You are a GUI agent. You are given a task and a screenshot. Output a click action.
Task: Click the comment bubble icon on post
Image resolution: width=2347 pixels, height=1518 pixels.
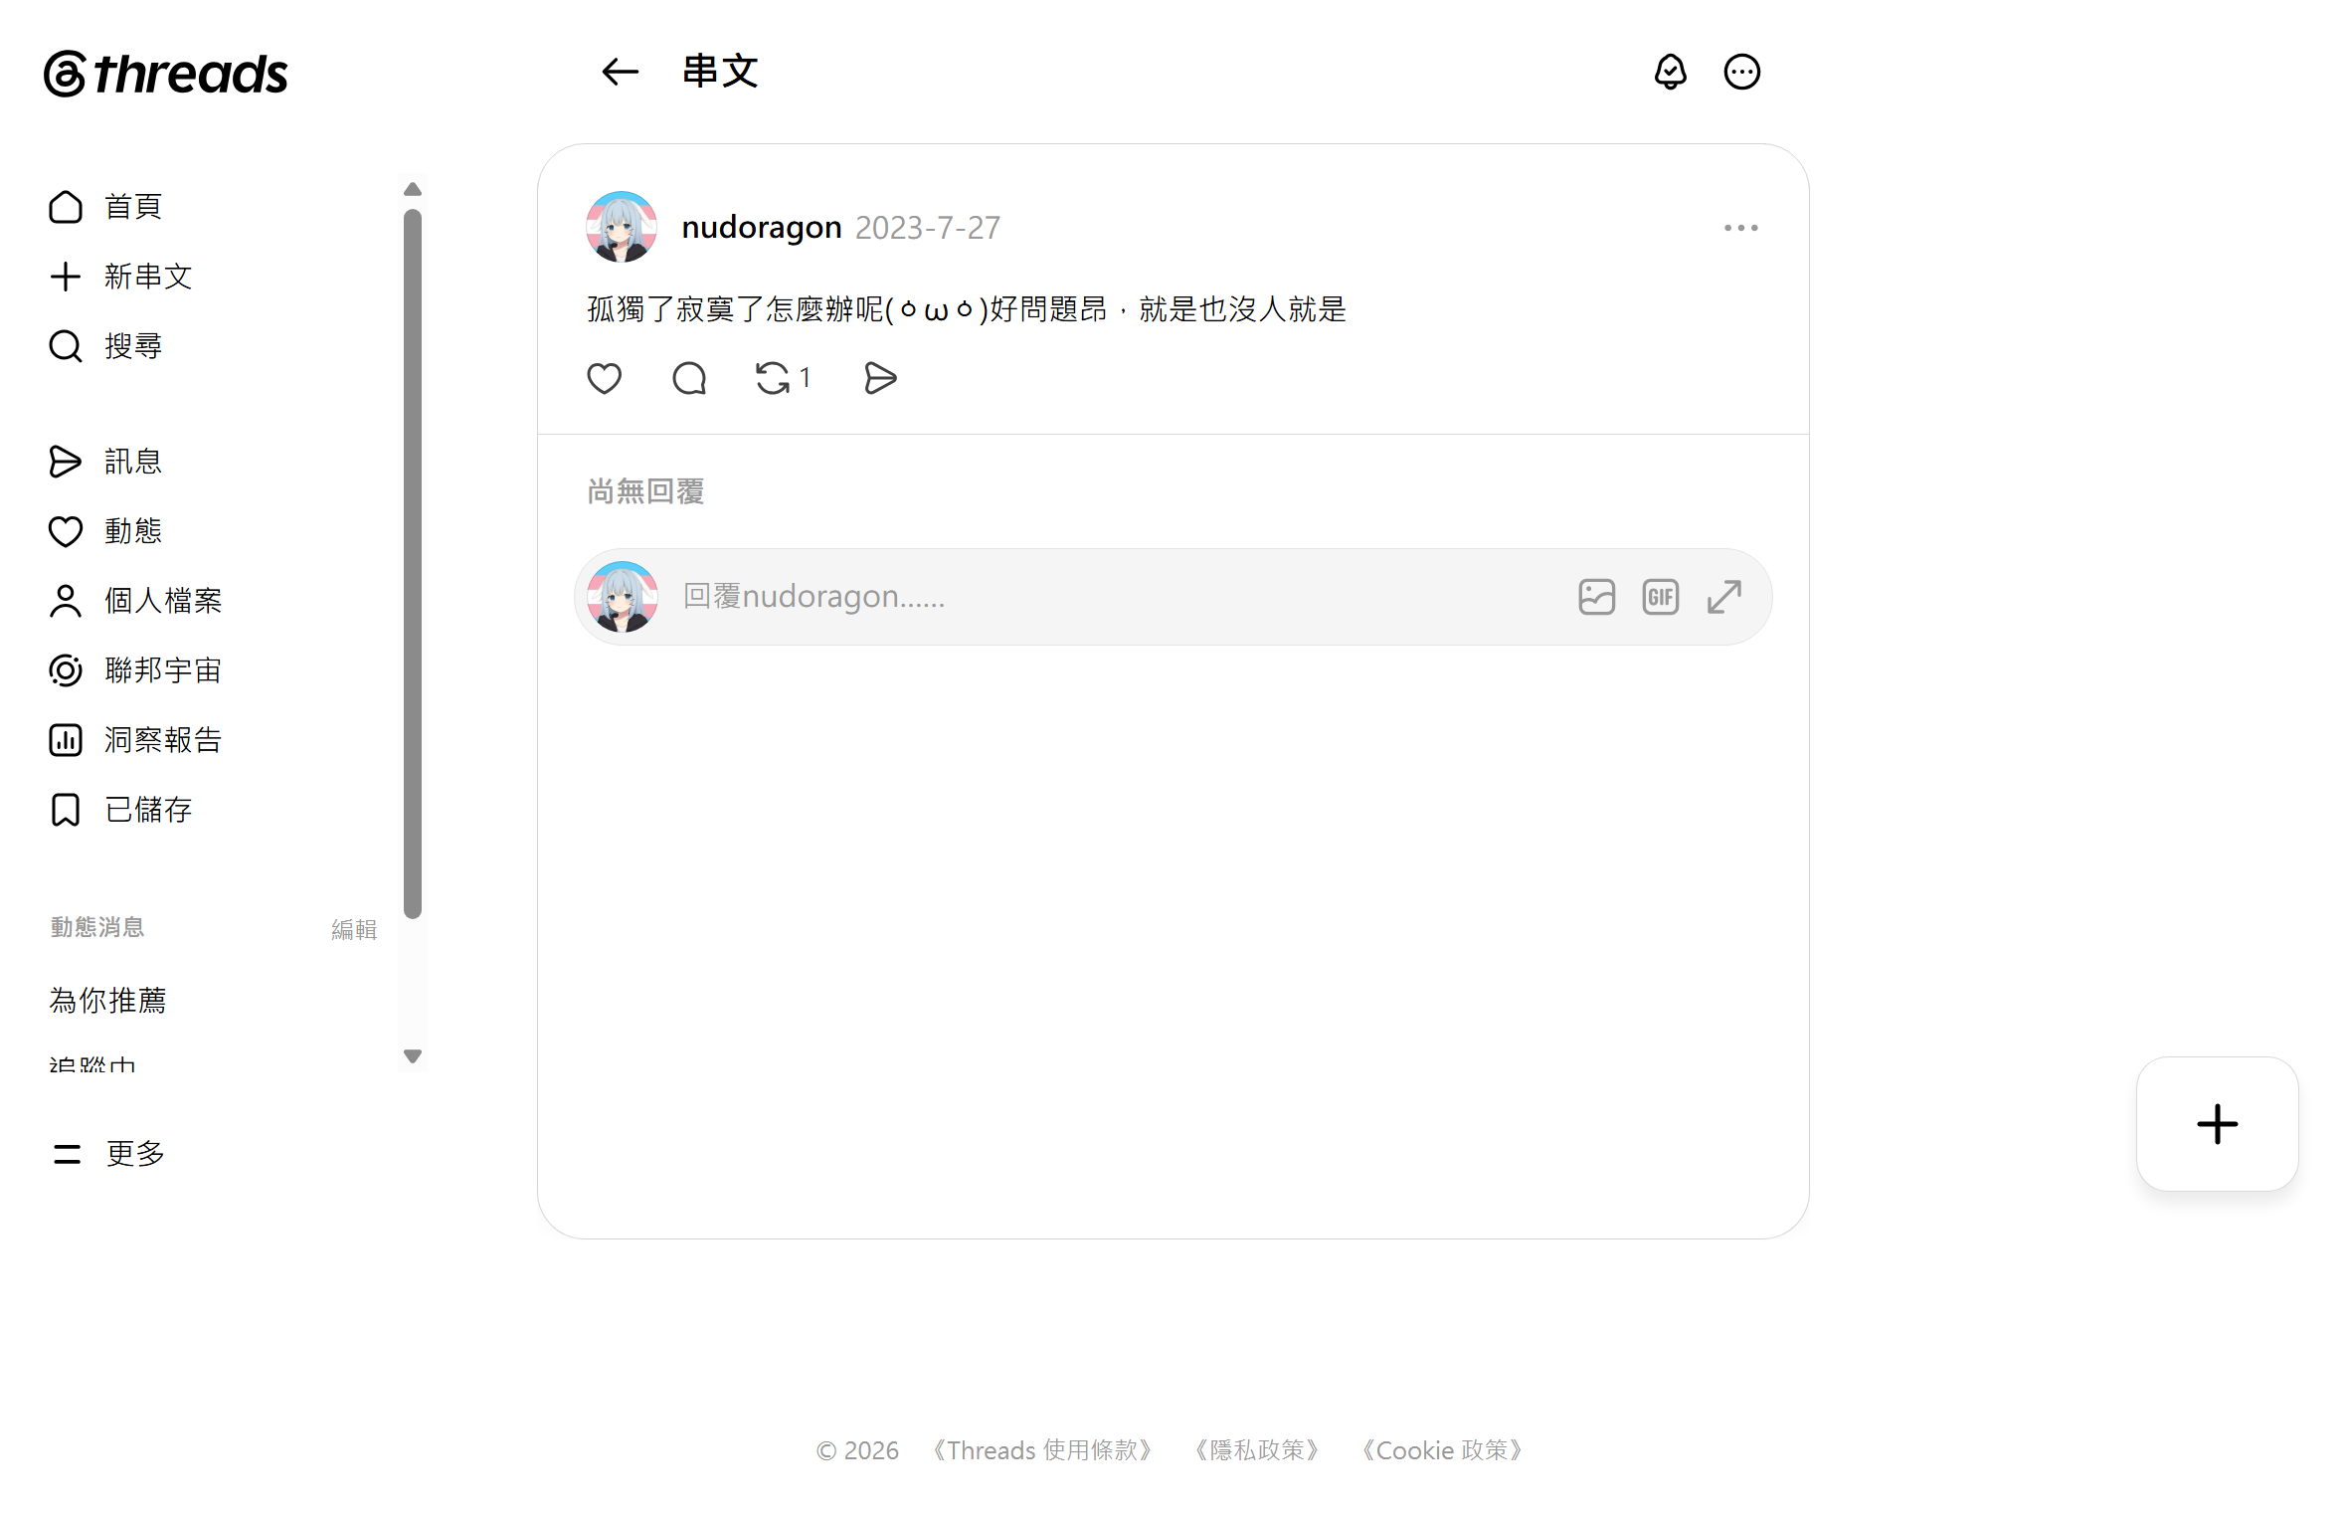[x=689, y=378]
